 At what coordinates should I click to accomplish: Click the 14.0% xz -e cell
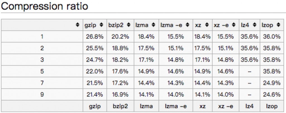(225, 95)
